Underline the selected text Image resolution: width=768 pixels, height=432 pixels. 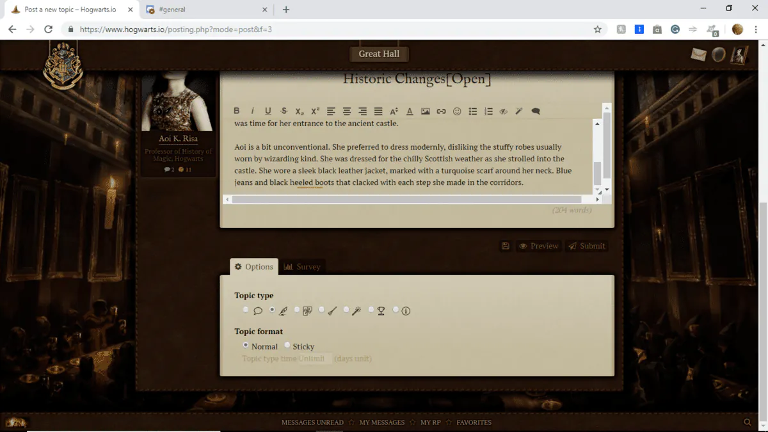coord(268,111)
